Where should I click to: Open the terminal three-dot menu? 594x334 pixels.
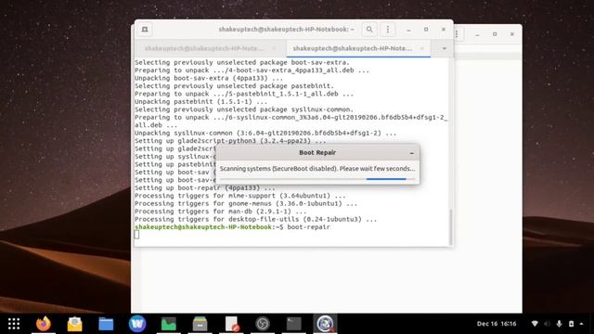tap(388, 29)
